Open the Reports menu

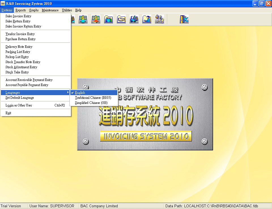click(21, 10)
